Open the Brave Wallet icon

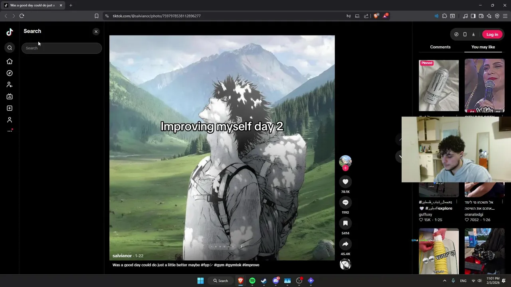point(481,16)
